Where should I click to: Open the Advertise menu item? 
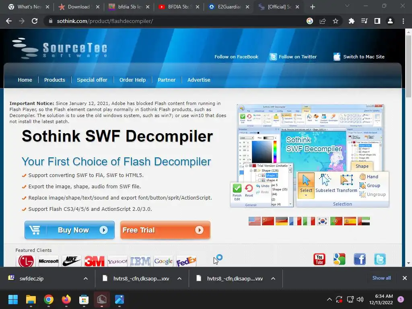tap(199, 80)
